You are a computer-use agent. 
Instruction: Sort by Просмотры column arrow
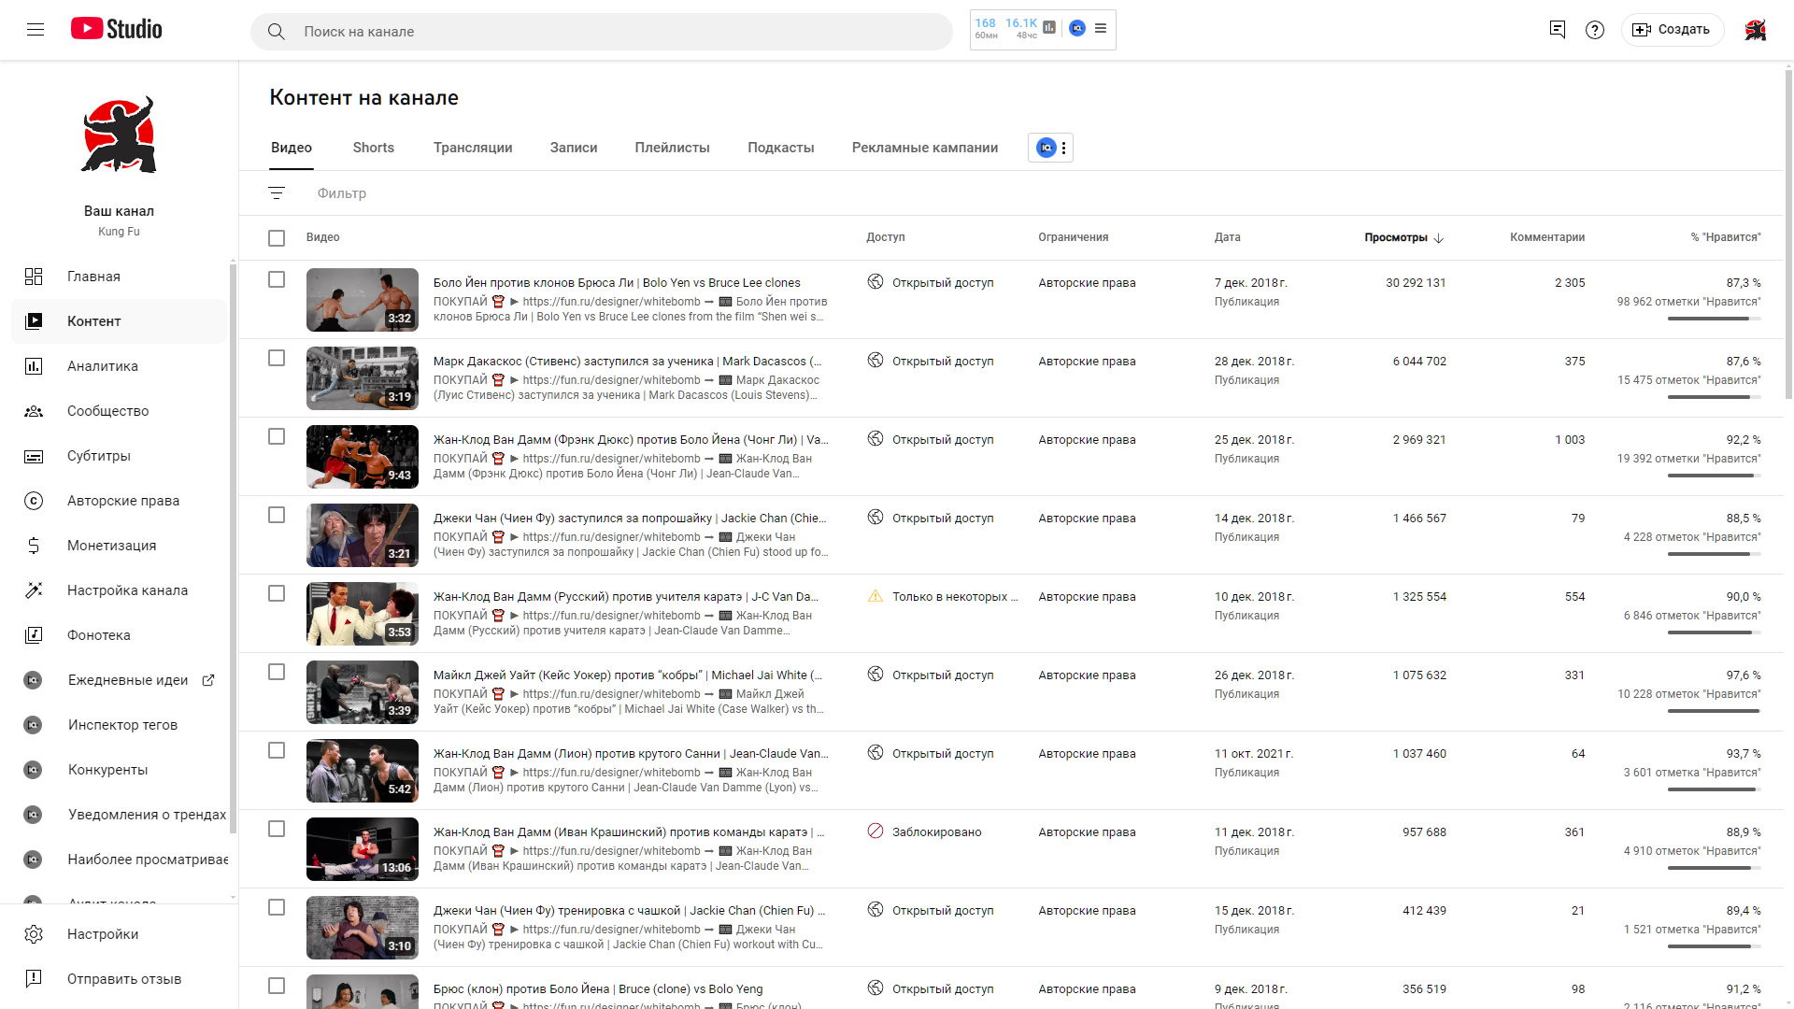(x=1439, y=238)
